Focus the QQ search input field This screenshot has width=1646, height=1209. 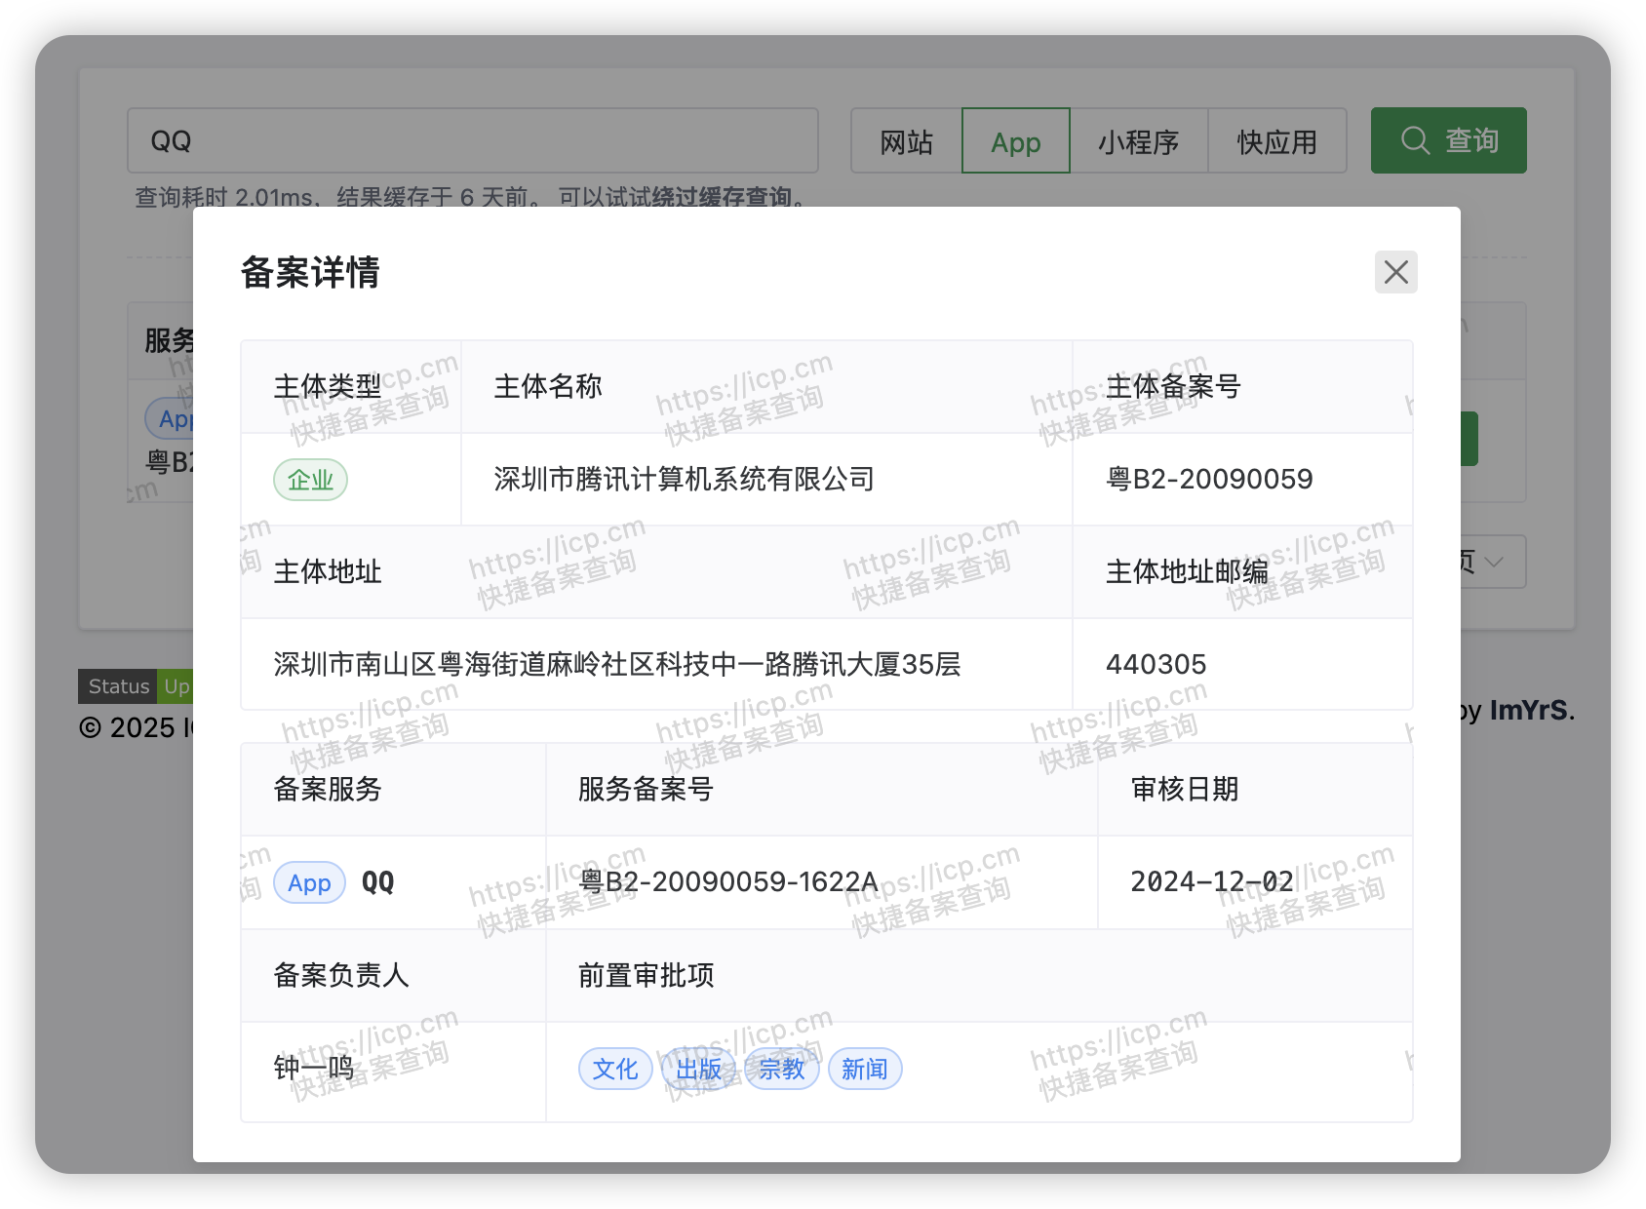click(x=472, y=140)
